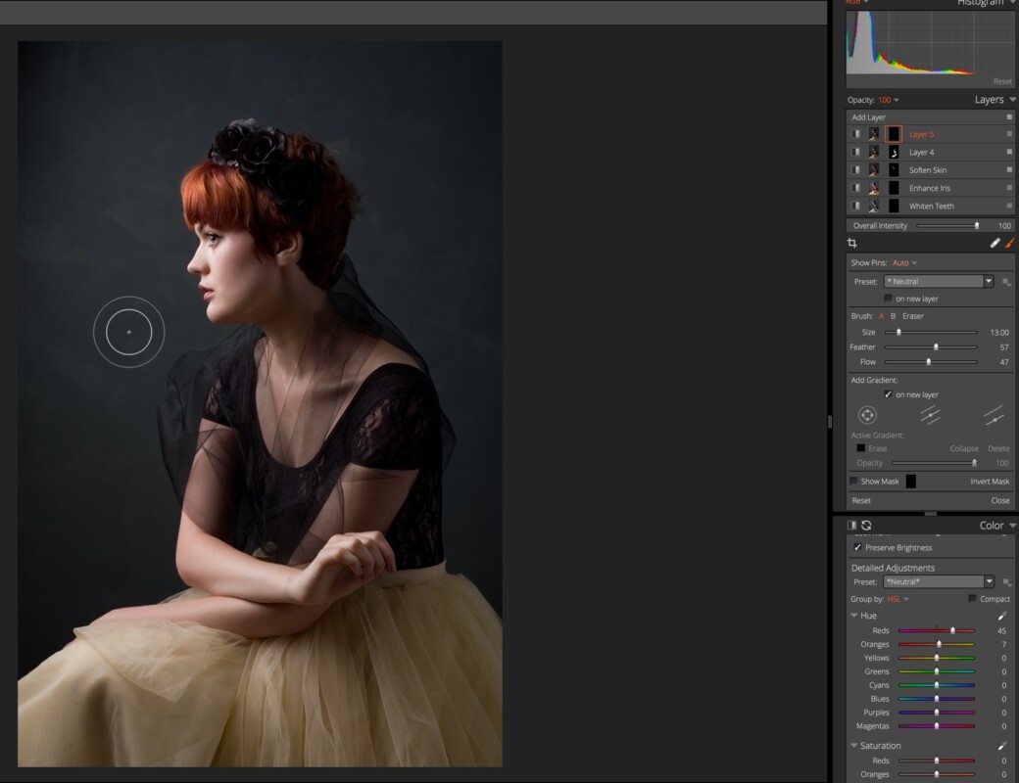The height and width of the screenshot is (783, 1019).
Task: Toggle visibility of Soften Skin layer
Action: [x=856, y=170]
